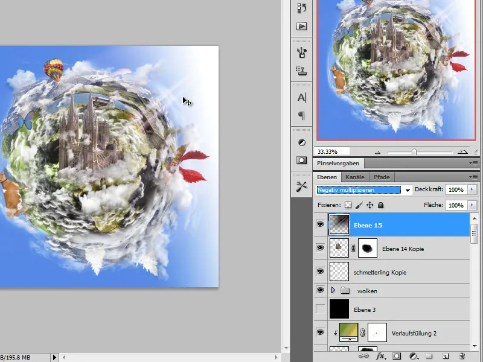Click the mask link icon on Ebene 14 Kopie
Screen dimensions: 483x362
pyautogui.click(x=353, y=248)
